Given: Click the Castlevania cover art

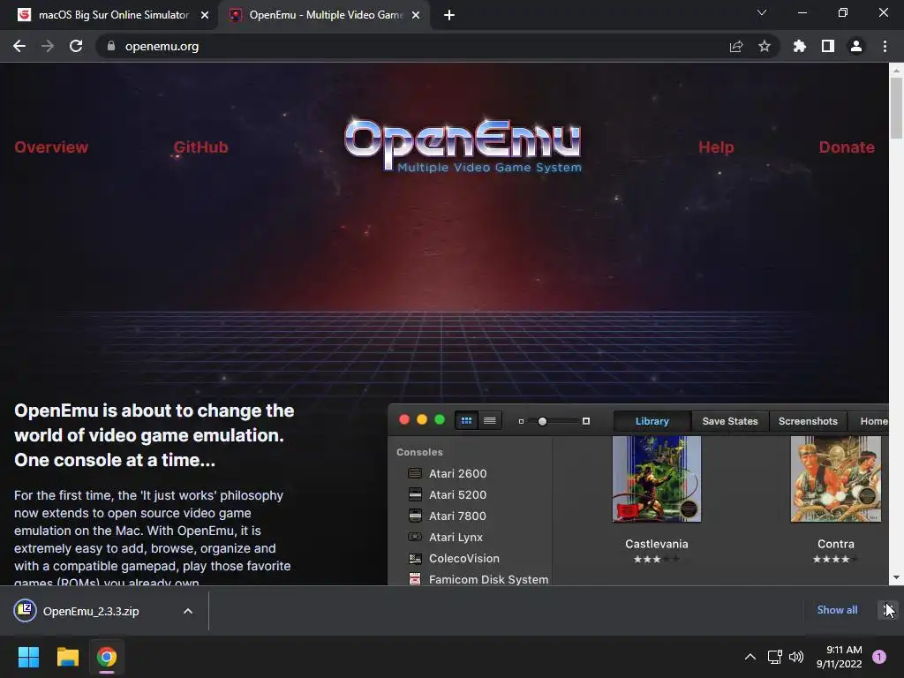Looking at the screenshot, I should [657, 479].
